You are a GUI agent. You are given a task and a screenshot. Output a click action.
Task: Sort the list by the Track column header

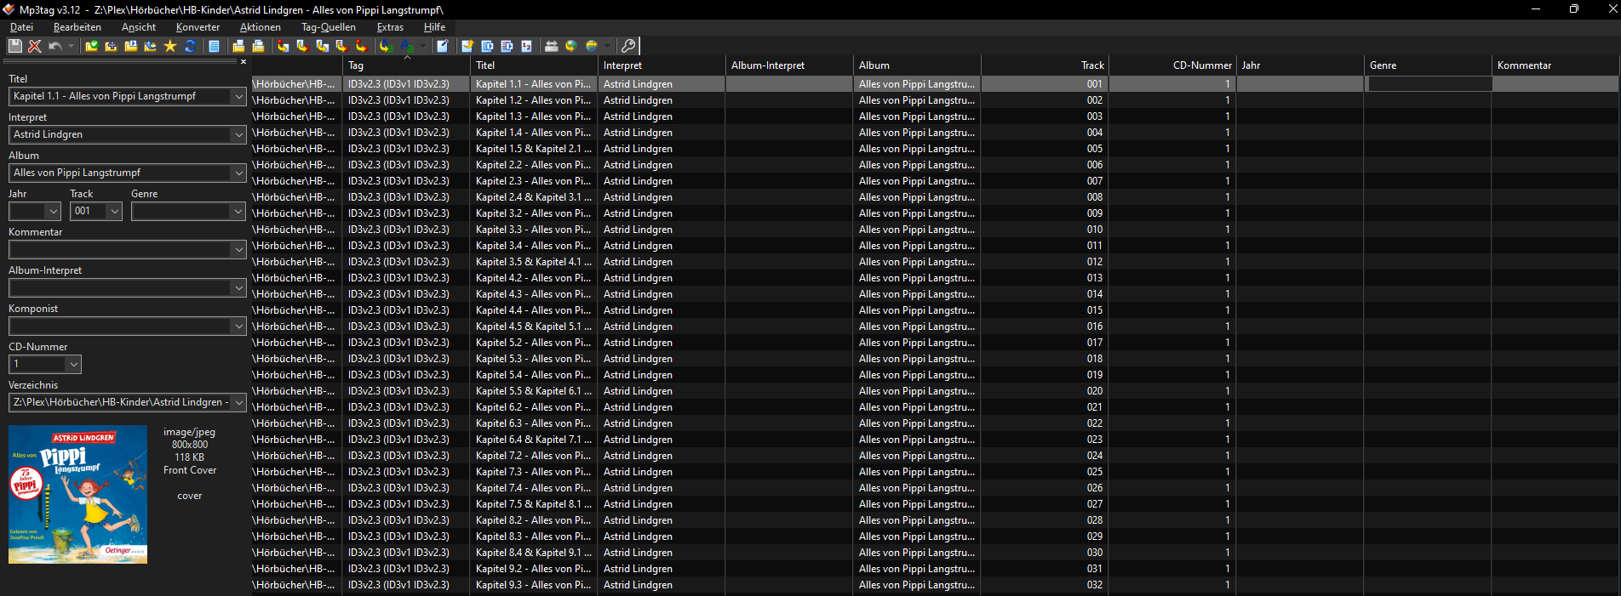pyautogui.click(x=1045, y=65)
